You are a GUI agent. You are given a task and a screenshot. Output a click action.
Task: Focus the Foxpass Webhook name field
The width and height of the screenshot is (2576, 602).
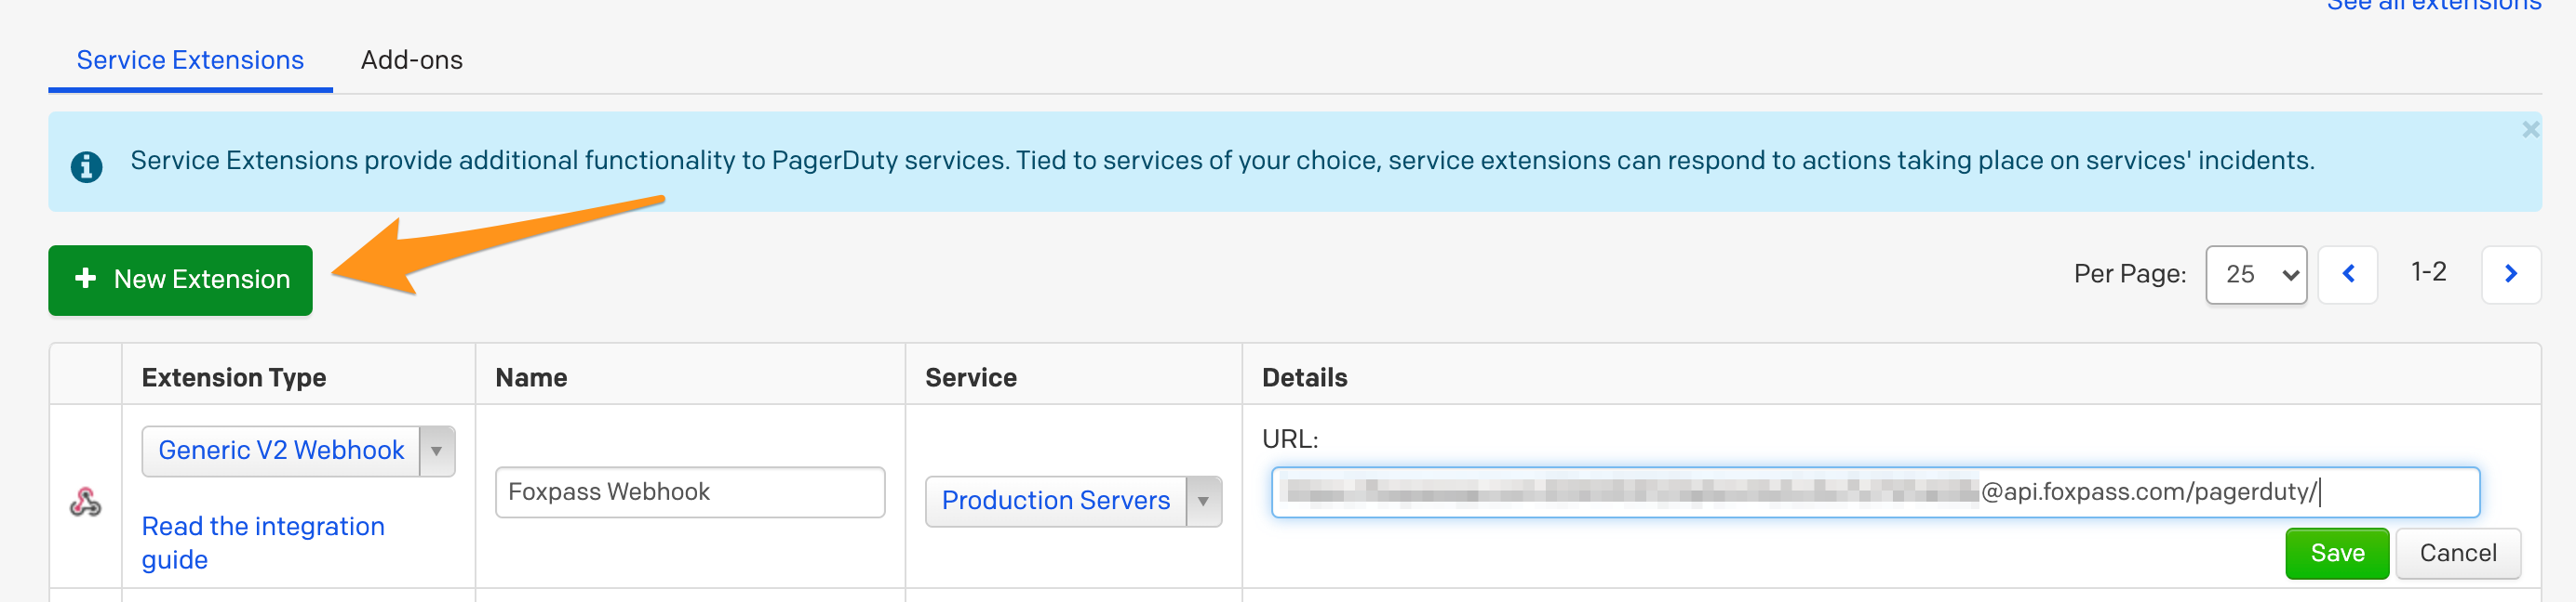(x=689, y=492)
